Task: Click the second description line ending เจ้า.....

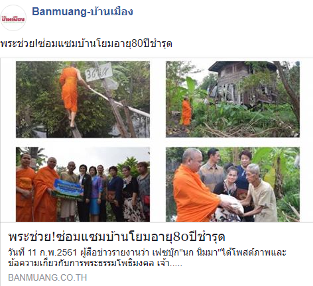Action: [x=95, y=263]
